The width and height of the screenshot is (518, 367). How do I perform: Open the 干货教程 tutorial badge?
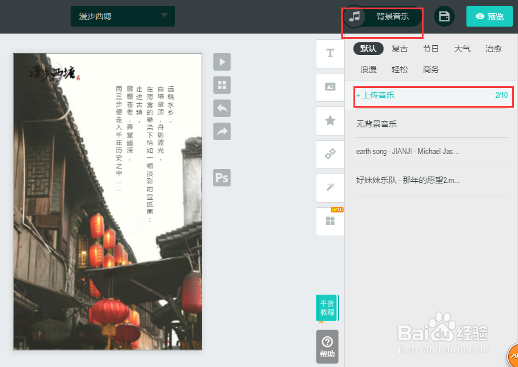click(327, 308)
